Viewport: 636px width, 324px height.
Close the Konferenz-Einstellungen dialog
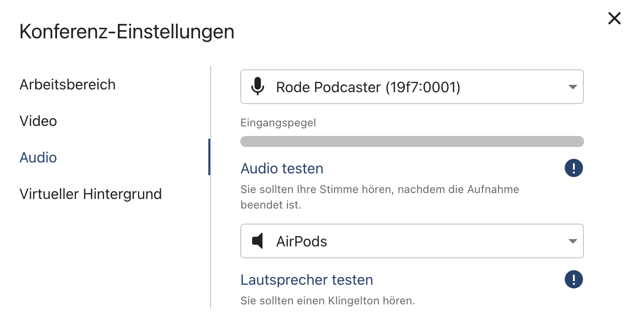615,18
